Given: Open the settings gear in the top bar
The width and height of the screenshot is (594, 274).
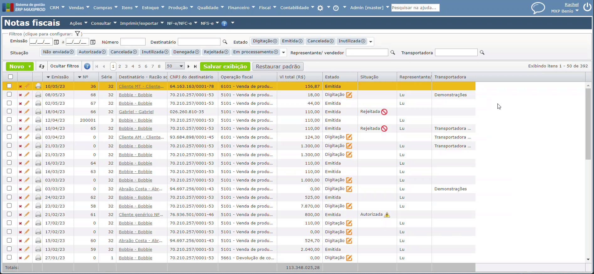Looking at the screenshot, I should [320, 8].
